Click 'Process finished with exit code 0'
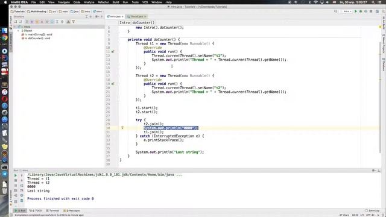Image resolution: width=386 pixels, height=217 pixels. pos(60,198)
